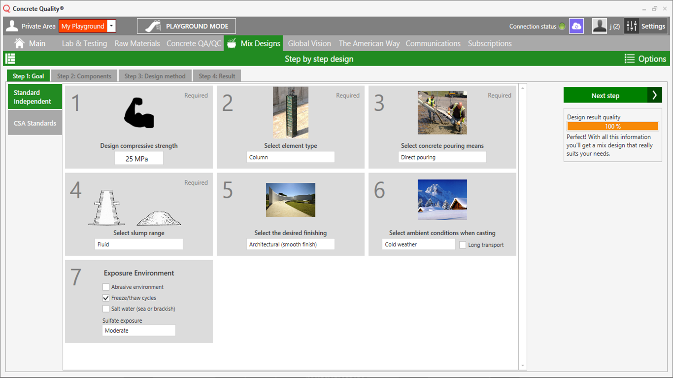Click the Concrete Quality logo icon

(x=6, y=8)
